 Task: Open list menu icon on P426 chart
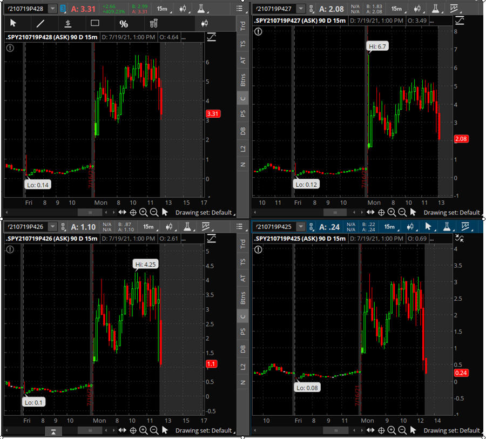click(x=239, y=227)
